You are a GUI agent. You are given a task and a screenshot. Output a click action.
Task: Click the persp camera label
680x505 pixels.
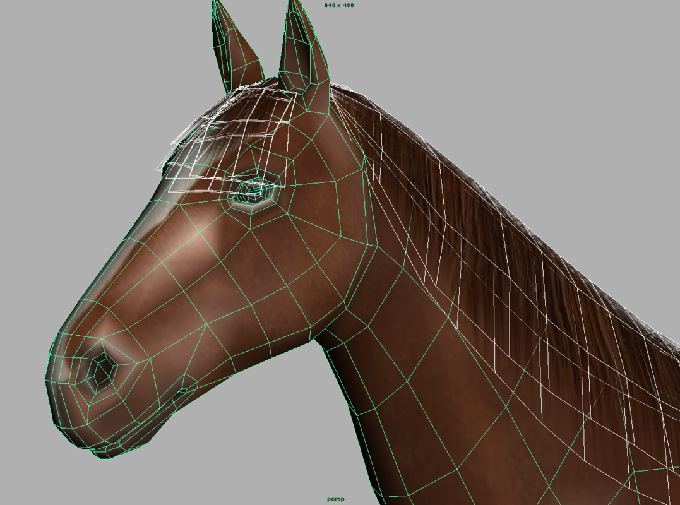click(337, 497)
